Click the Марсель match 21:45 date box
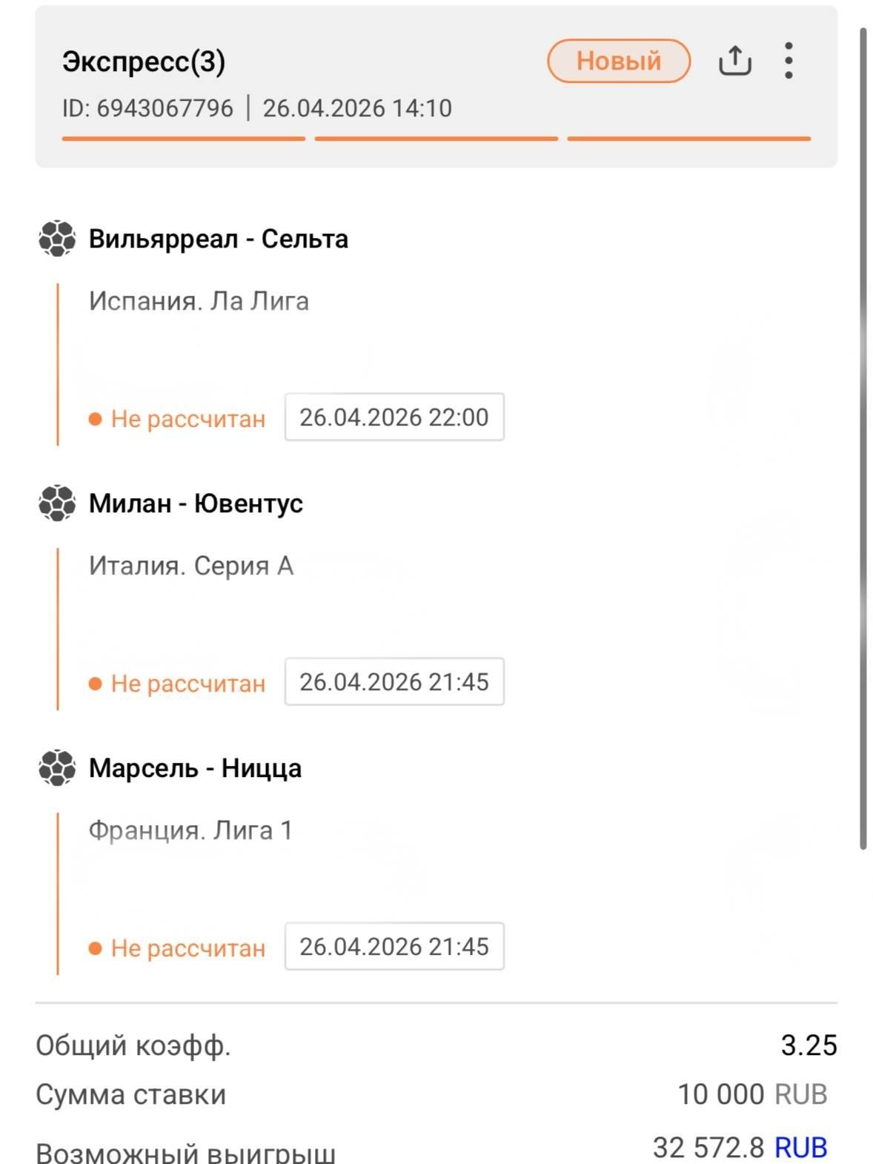This screenshot has width=873, height=1164. (x=394, y=947)
